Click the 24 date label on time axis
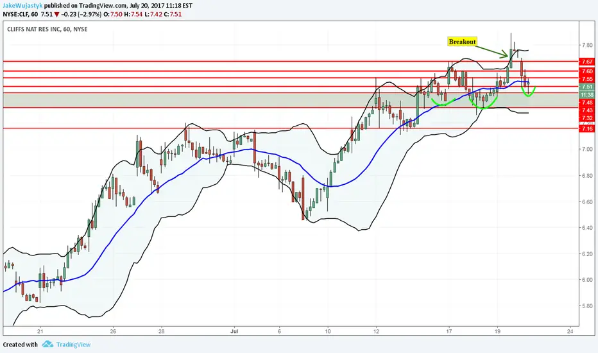Screen dimensions: 598x353 click(570, 331)
